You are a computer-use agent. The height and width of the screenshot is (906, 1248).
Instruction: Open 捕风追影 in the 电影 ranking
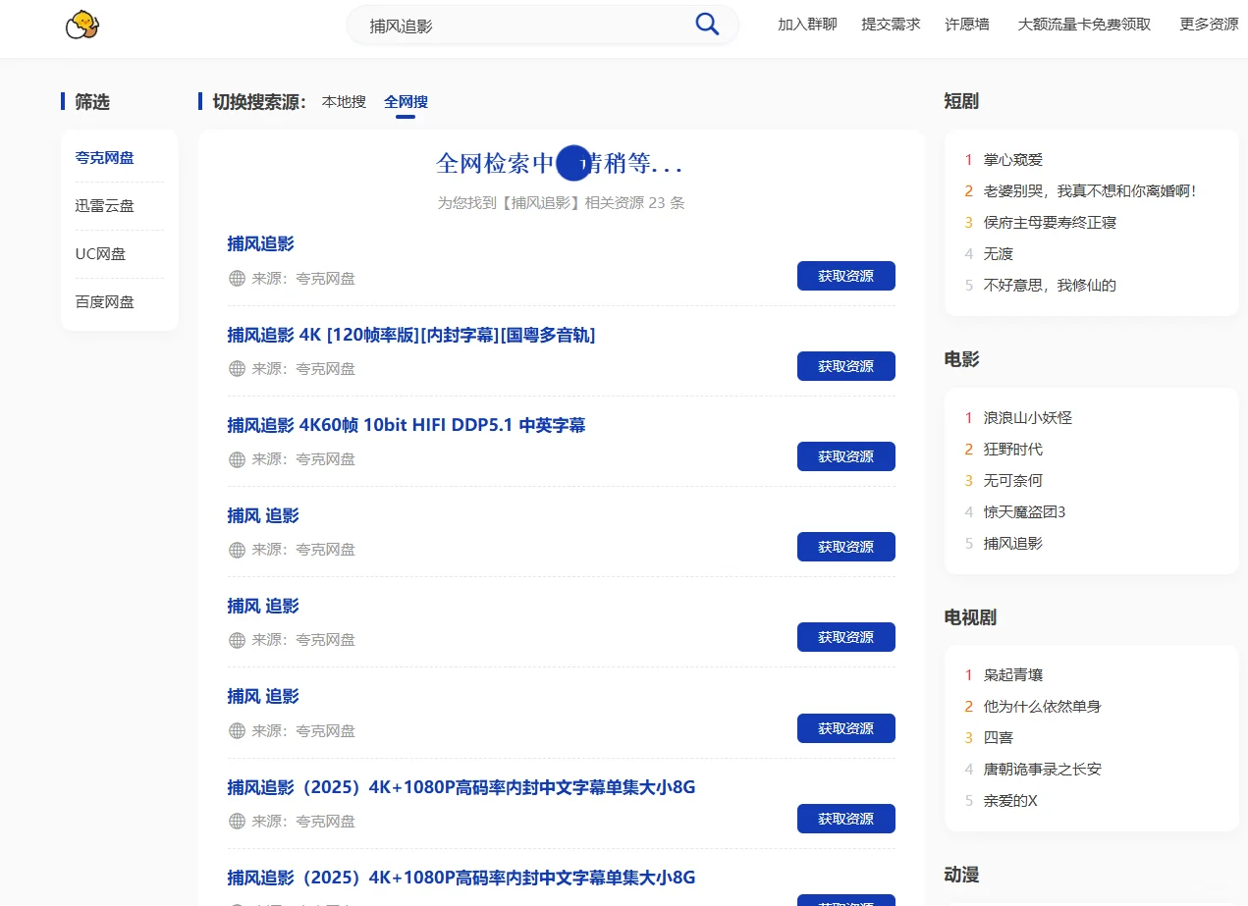1012,543
